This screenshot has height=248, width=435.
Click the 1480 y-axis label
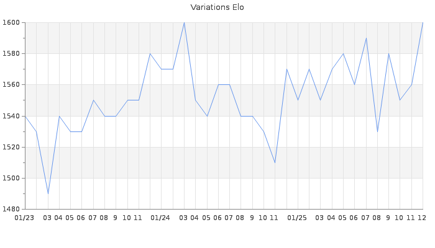[12, 209]
